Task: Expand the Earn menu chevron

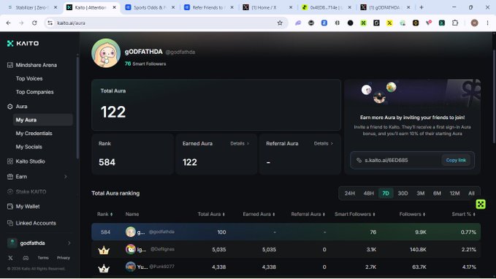Action: [x=66, y=177]
